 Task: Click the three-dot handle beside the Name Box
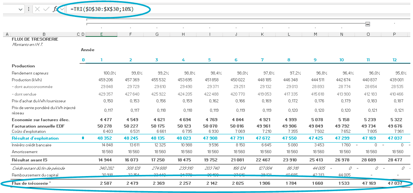[x=28, y=9]
